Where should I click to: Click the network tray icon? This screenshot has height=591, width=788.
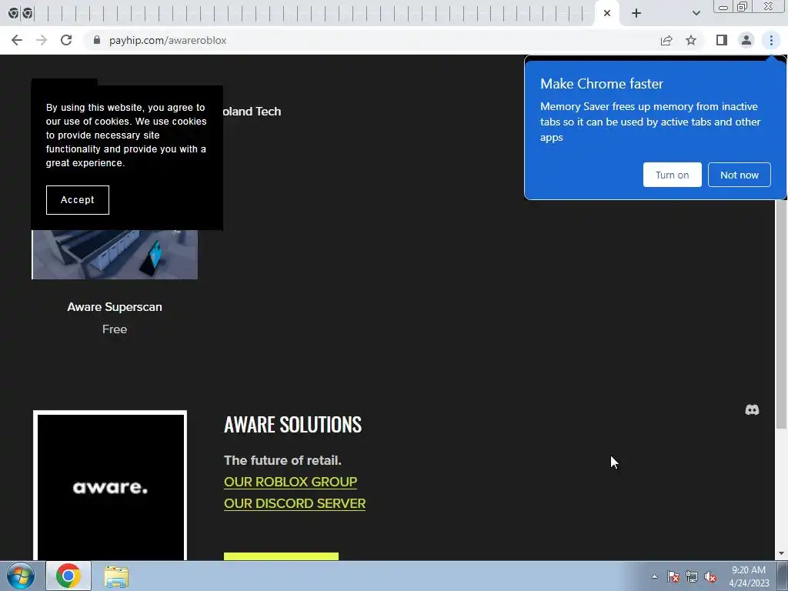point(692,576)
